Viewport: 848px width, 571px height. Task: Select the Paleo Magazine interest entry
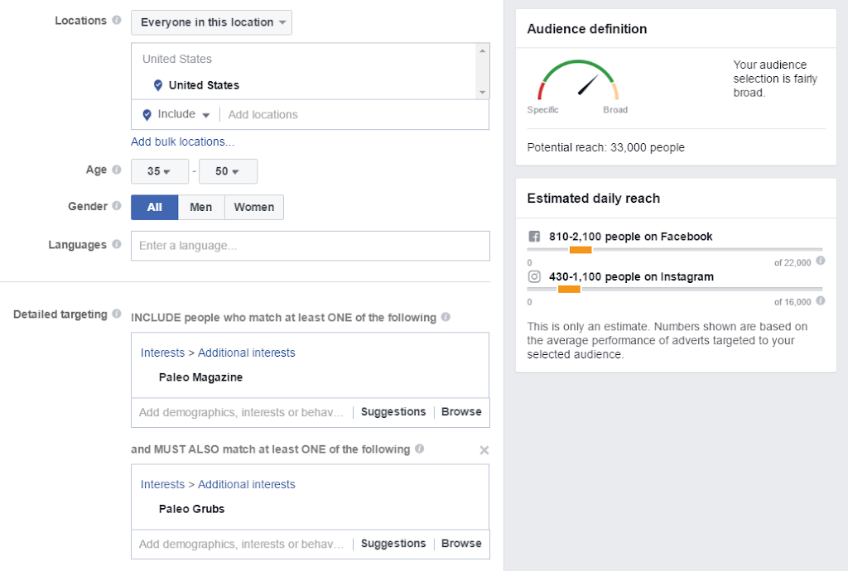point(200,377)
